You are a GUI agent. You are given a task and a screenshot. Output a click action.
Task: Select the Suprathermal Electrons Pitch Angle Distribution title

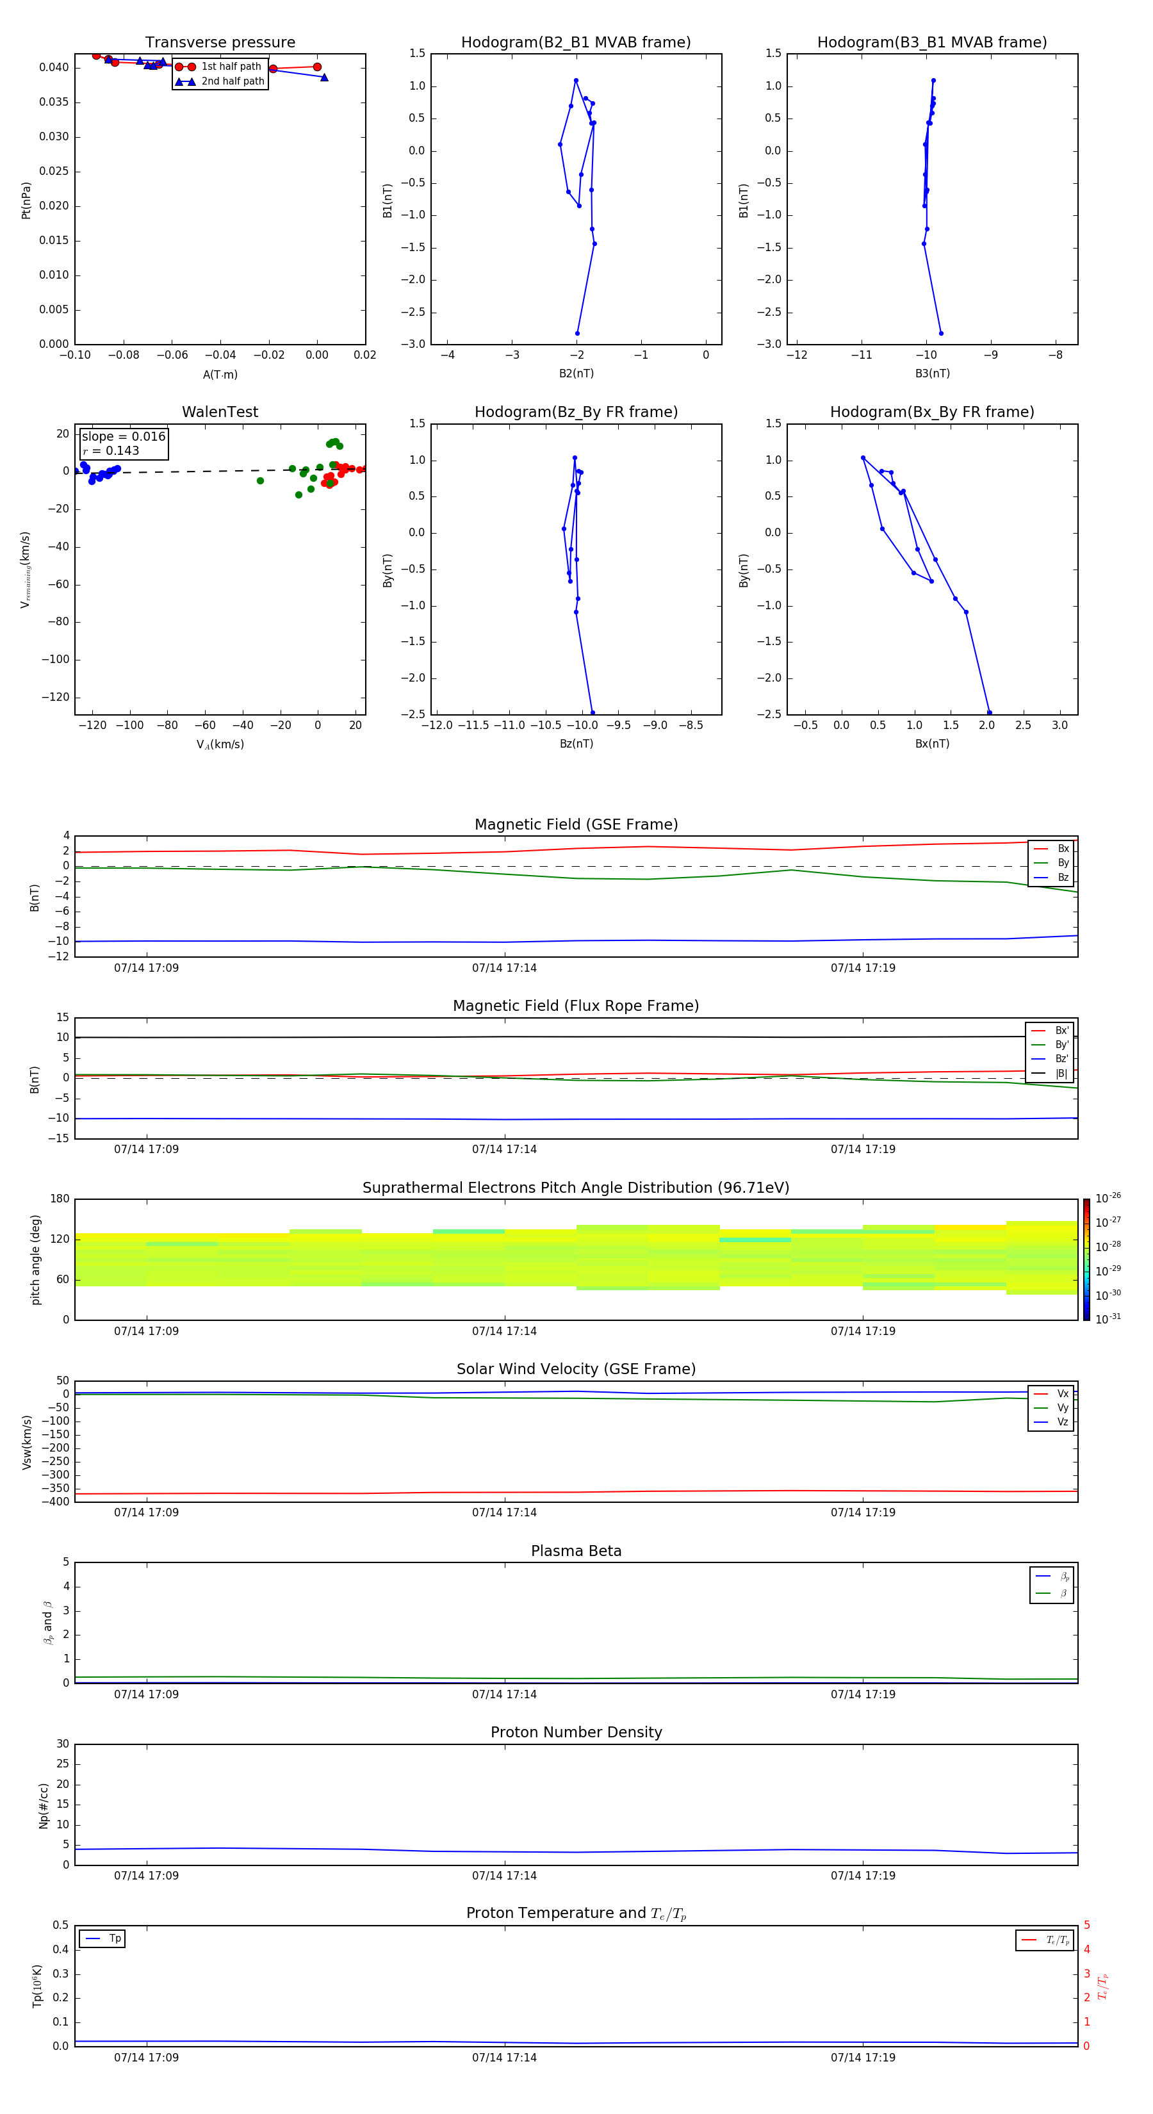click(x=576, y=1188)
